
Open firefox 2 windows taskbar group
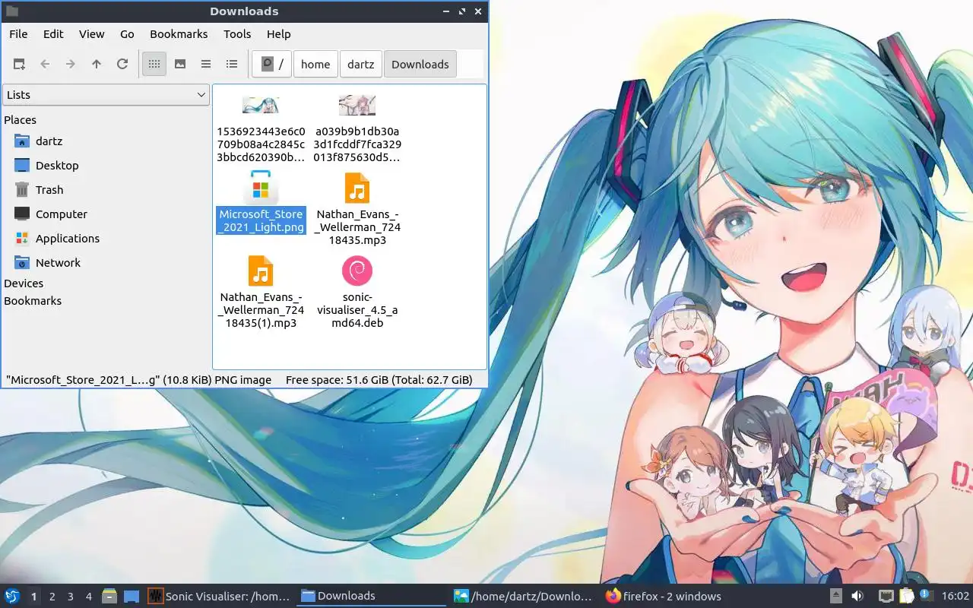(676, 597)
